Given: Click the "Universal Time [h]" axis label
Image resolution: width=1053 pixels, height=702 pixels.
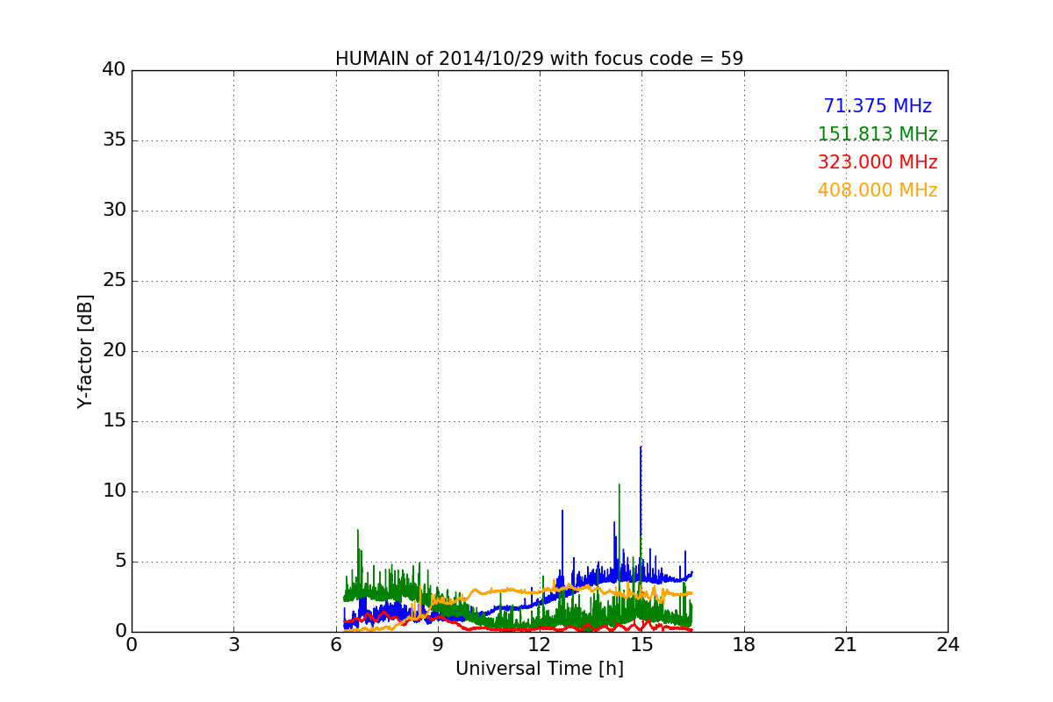Looking at the screenshot, I should [x=539, y=669].
